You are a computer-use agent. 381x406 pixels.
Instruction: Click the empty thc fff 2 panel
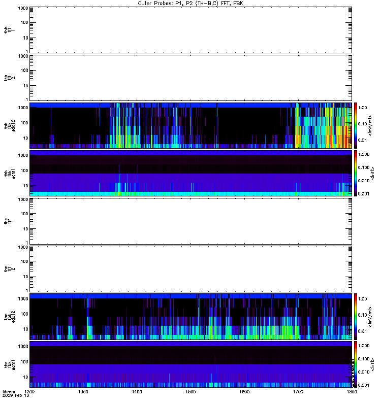click(191, 269)
